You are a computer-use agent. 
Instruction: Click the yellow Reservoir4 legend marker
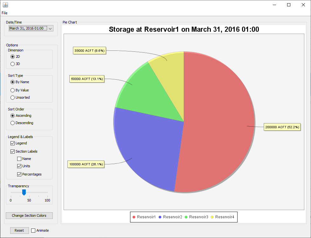[x=212, y=217]
